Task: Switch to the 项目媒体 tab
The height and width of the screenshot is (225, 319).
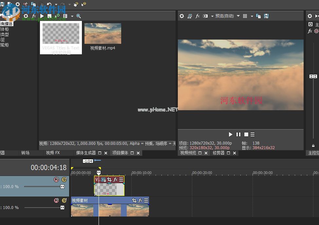Action: (x=120, y=153)
